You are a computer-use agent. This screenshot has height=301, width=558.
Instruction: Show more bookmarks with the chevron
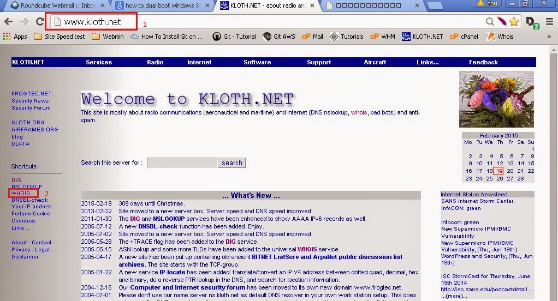point(549,36)
